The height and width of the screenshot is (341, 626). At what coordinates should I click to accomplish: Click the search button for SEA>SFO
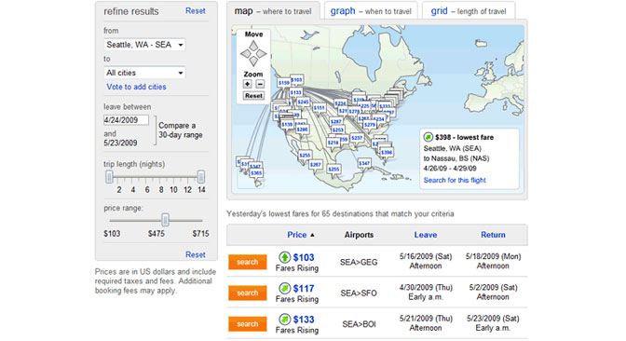(248, 293)
